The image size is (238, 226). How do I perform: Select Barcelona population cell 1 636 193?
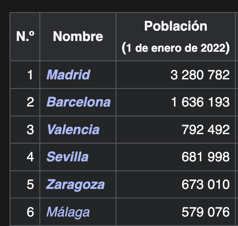pos(176,102)
